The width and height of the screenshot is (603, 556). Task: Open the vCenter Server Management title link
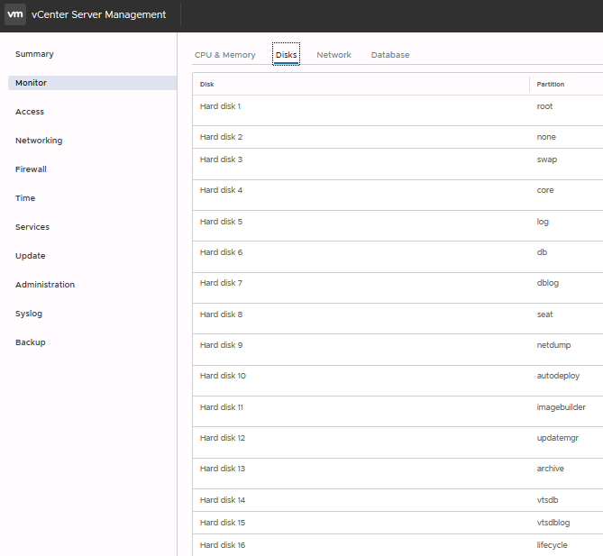(98, 14)
